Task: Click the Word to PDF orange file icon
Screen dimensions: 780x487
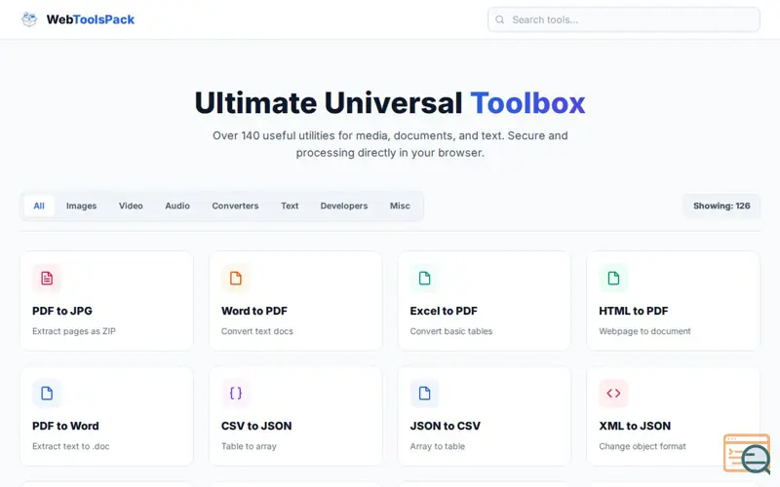Action: point(236,279)
